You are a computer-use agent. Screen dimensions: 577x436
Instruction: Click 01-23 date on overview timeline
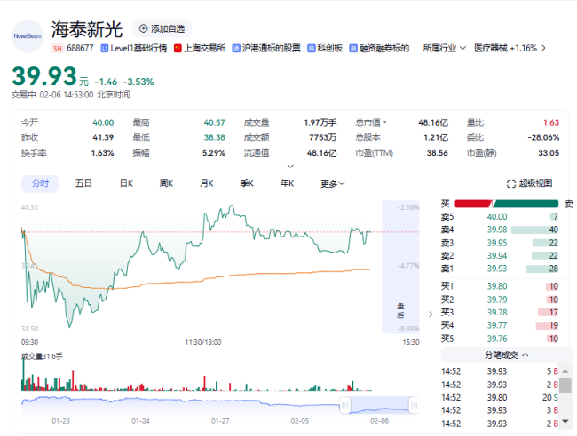tap(60, 421)
